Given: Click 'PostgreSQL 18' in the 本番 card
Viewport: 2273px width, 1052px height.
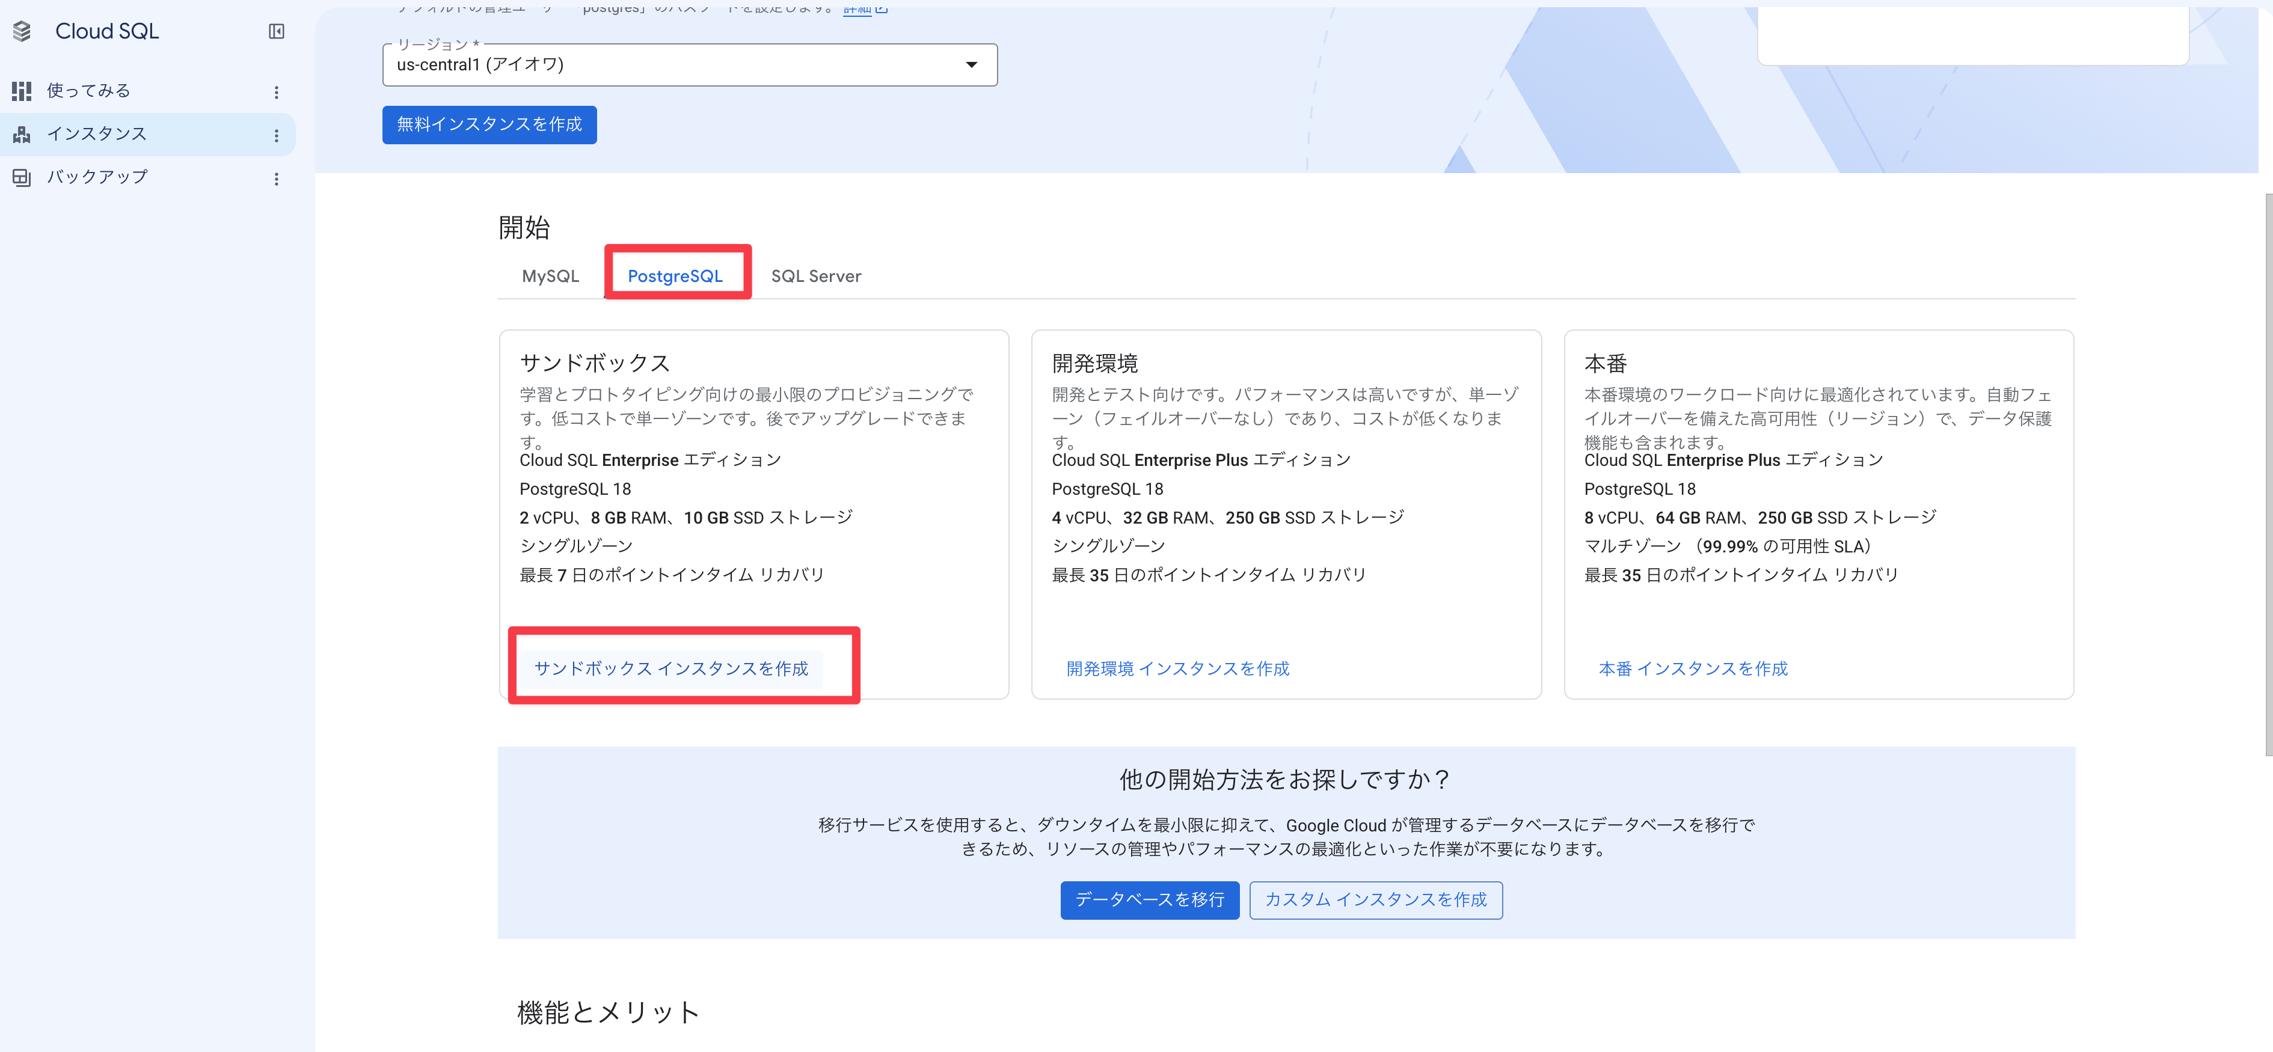Looking at the screenshot, I should (x=1640, y=489).
